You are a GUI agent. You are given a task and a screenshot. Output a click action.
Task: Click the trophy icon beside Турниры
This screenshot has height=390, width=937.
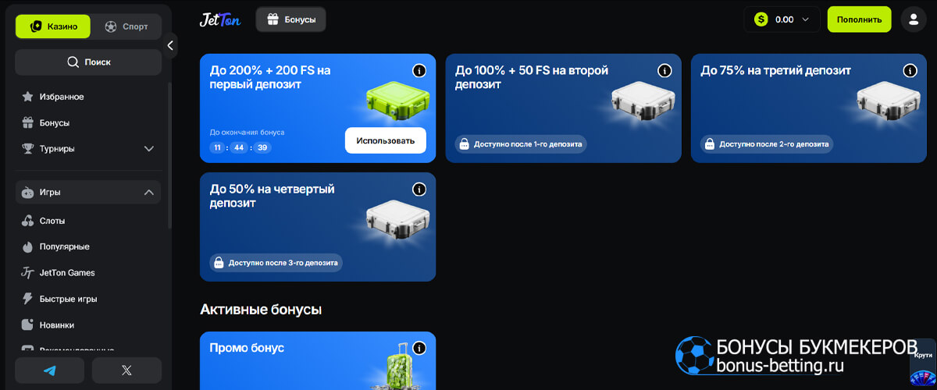click(27, 148)
